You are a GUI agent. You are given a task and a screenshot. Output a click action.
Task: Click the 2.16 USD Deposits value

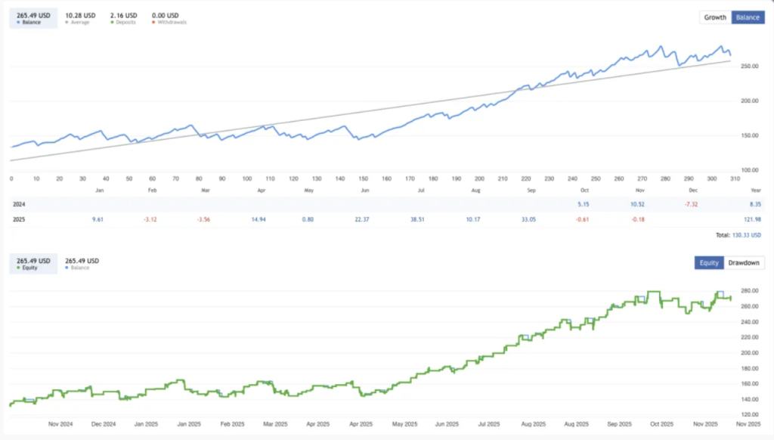click(x=124, y=15)
